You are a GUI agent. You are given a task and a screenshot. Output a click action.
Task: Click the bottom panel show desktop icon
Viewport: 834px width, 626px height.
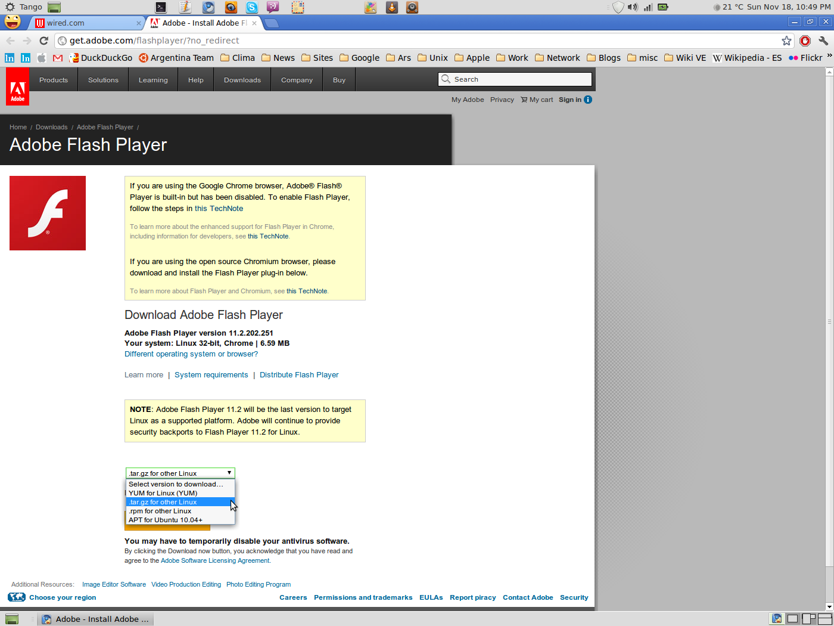point(12,619)
